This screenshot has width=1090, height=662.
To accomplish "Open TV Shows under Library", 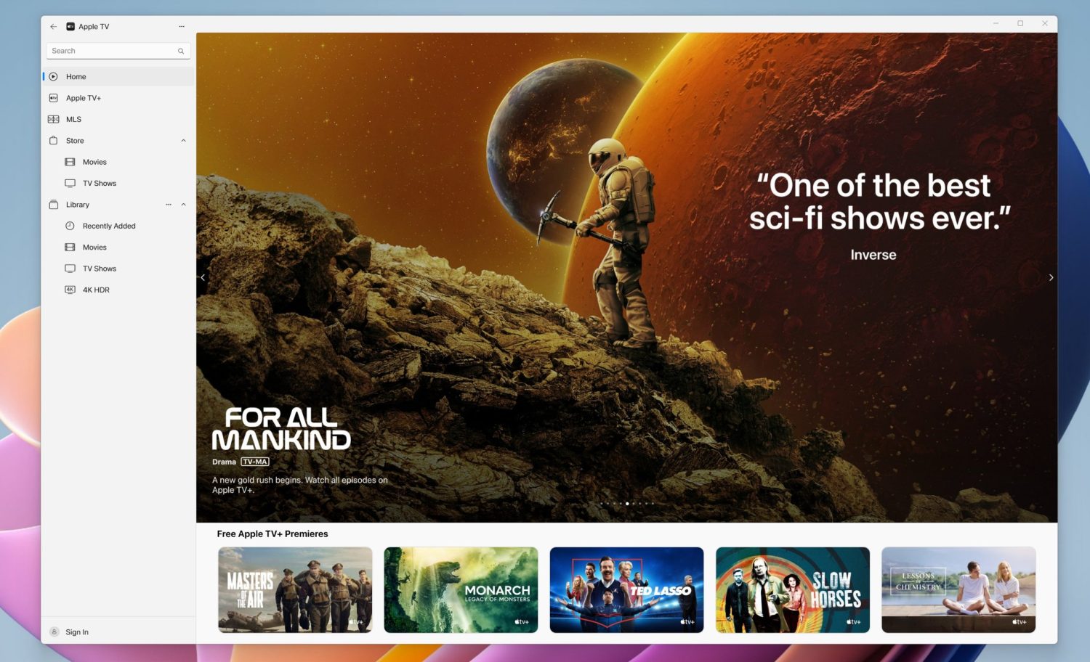I will 99,269.
